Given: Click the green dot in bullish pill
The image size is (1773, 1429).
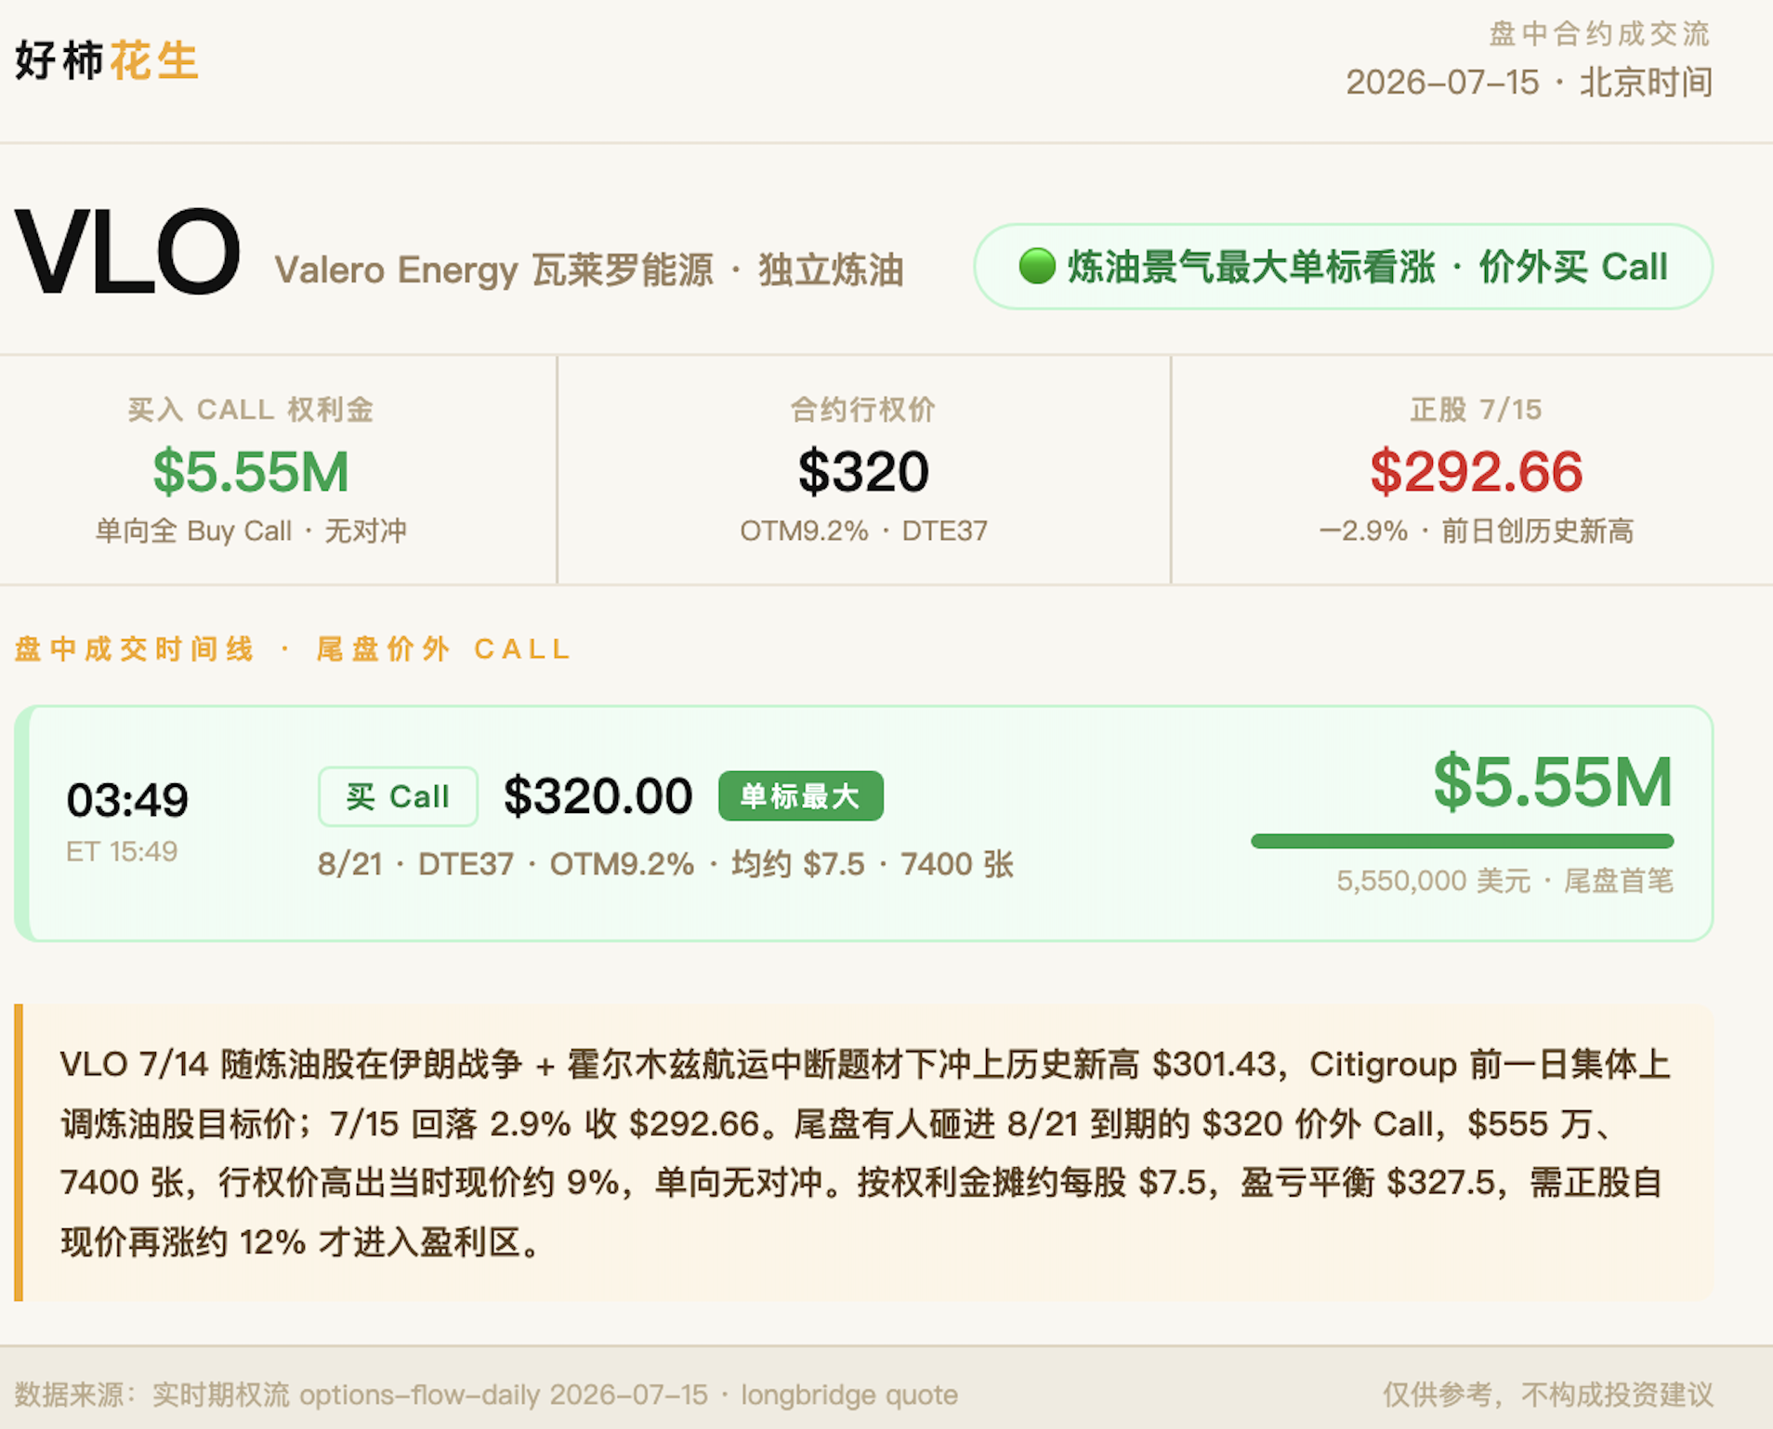Looking at the screenshot, I should tap(1037, 267).
